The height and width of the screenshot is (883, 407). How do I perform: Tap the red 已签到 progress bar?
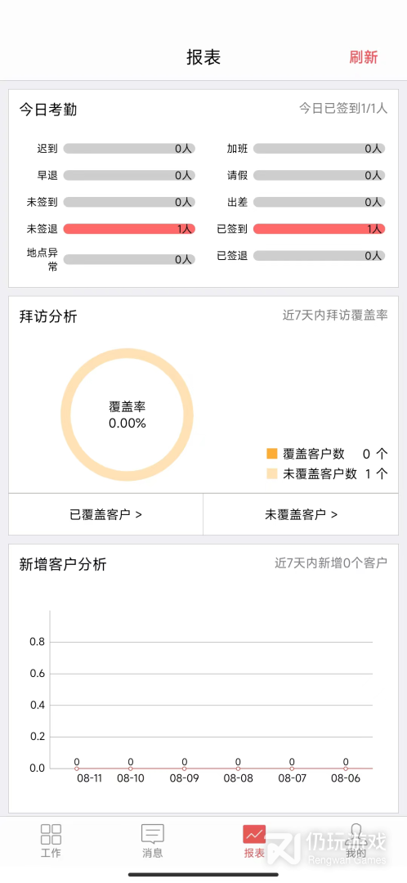[x=320, y=229]
